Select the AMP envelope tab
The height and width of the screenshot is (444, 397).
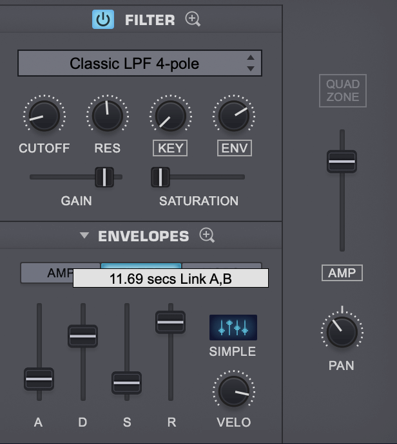click(47, 273)
